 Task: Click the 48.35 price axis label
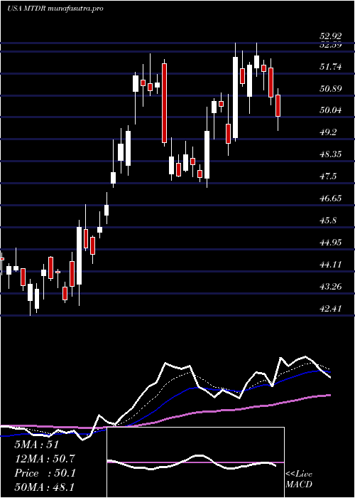[x=331, y=154]
